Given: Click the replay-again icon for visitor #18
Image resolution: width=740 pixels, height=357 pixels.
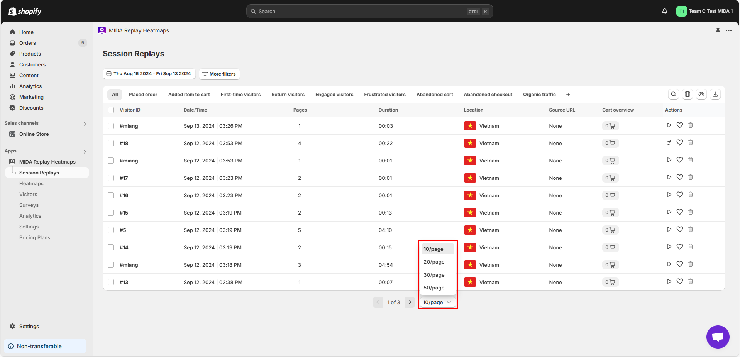Looking at the screenshot, I should click(669, 142).
